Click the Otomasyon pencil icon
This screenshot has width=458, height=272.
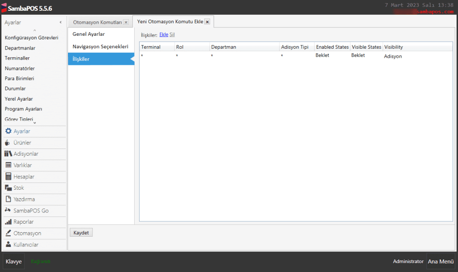click(x=8, y=233)
